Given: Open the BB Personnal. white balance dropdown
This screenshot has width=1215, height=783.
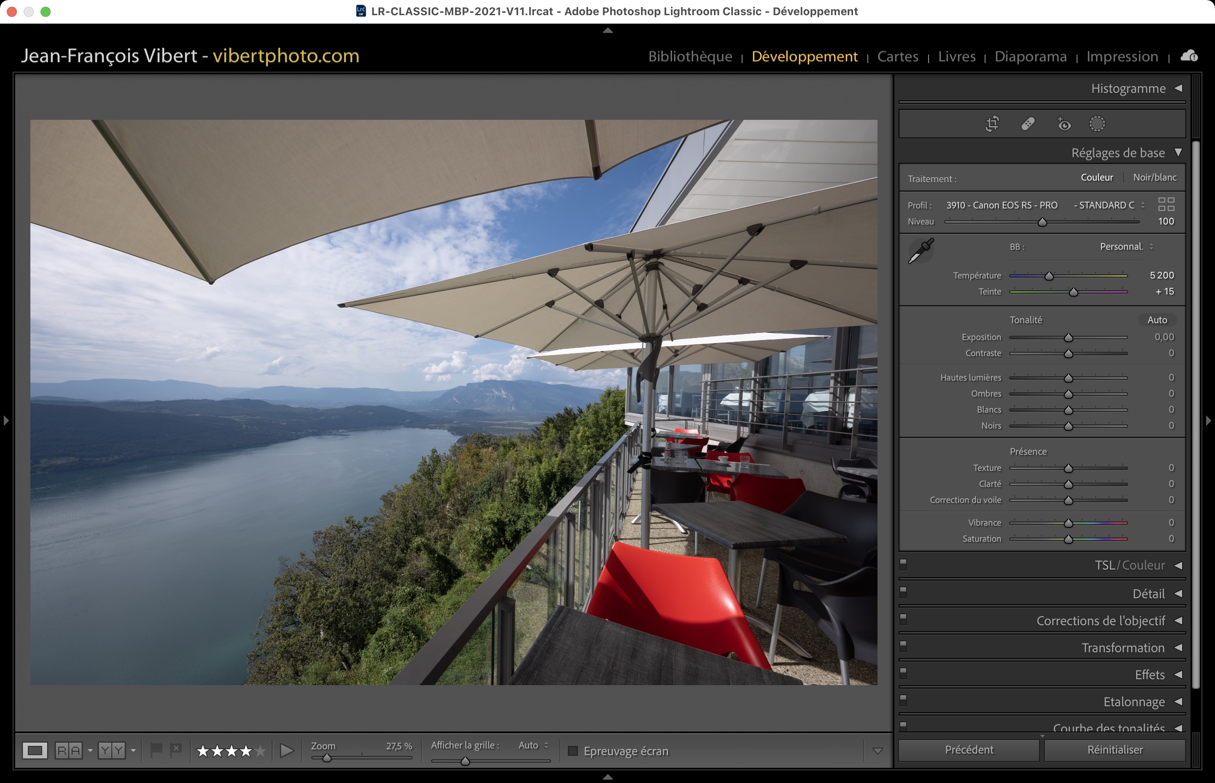Looking at the screenshot, I should [x=1126, y=247].
